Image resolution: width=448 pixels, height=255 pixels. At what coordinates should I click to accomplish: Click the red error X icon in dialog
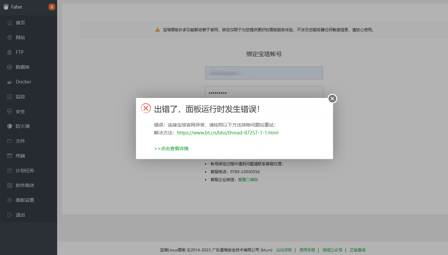pos(146,108)
